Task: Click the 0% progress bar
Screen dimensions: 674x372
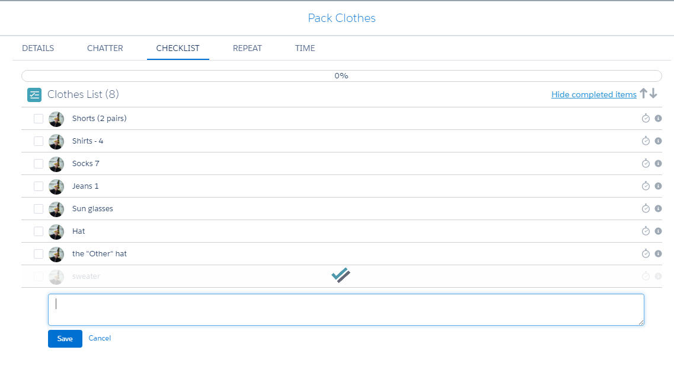Action: (x=341, y=75)
